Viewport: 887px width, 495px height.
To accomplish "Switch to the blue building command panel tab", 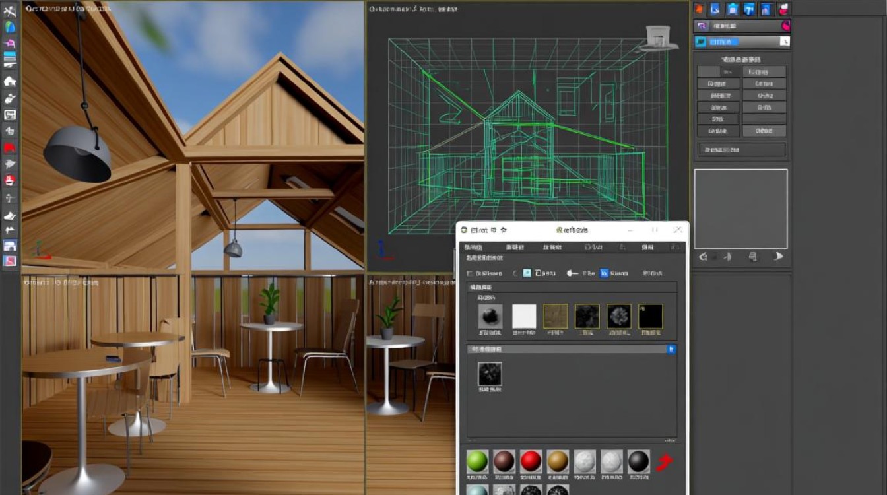I will pyautogui.click(x=766, y=9).
